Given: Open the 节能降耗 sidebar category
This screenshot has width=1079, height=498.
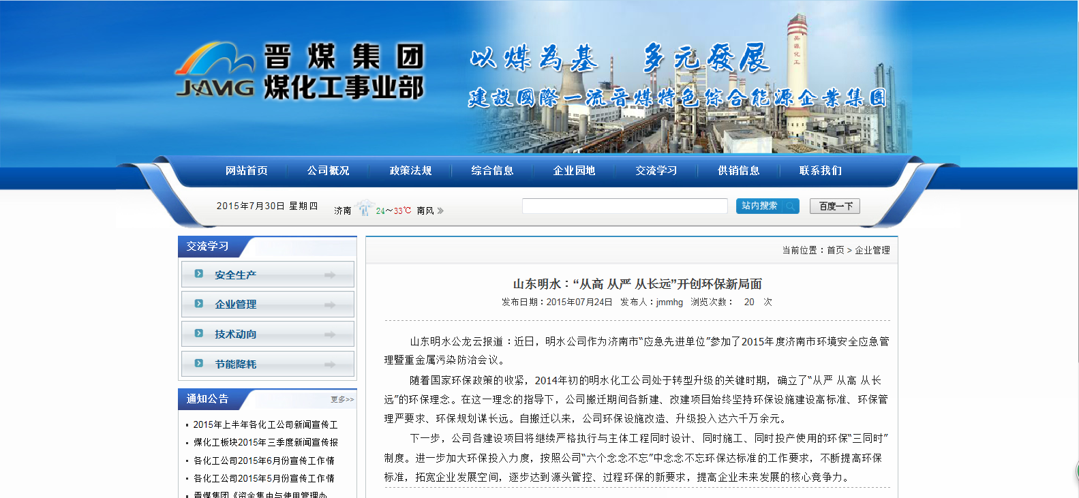Looking at the screenshot, I should point(268,364).
